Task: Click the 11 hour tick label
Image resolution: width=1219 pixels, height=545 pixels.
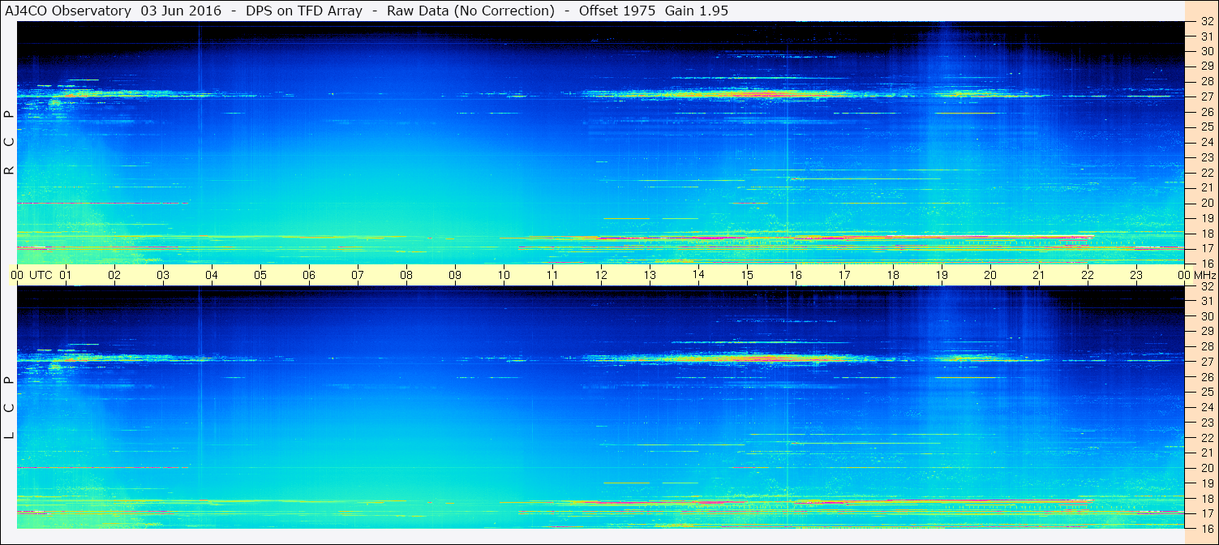Action: [552, 275]
